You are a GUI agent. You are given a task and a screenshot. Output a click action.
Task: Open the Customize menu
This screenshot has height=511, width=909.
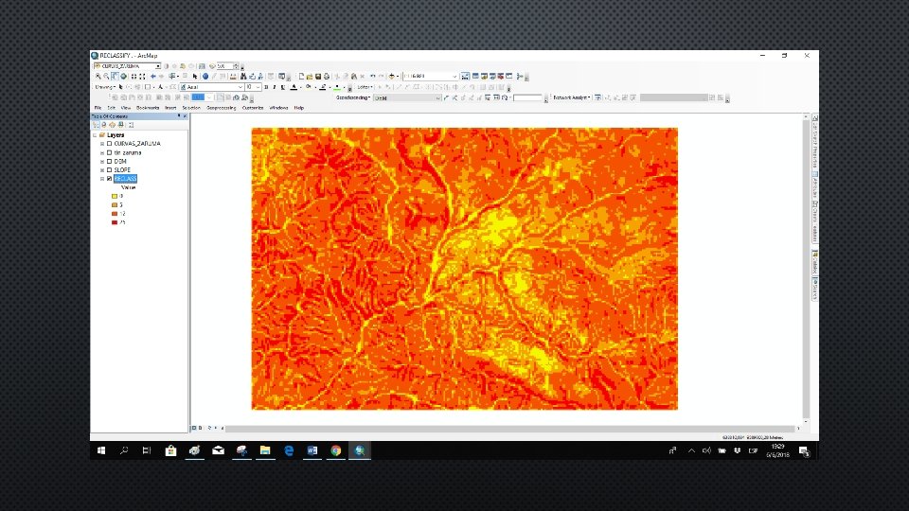coord(253,108)
